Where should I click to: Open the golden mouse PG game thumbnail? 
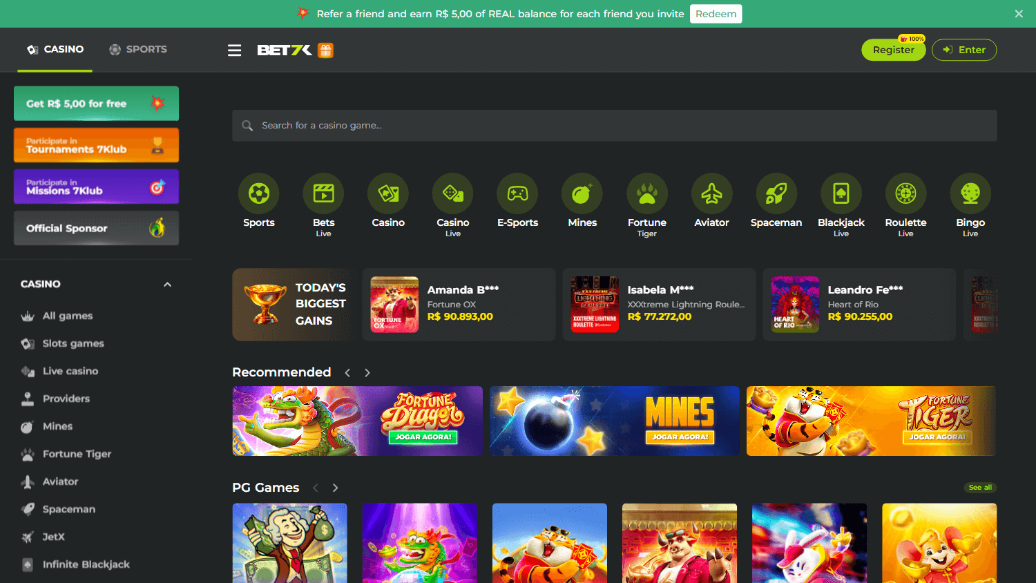pos(939,543)
